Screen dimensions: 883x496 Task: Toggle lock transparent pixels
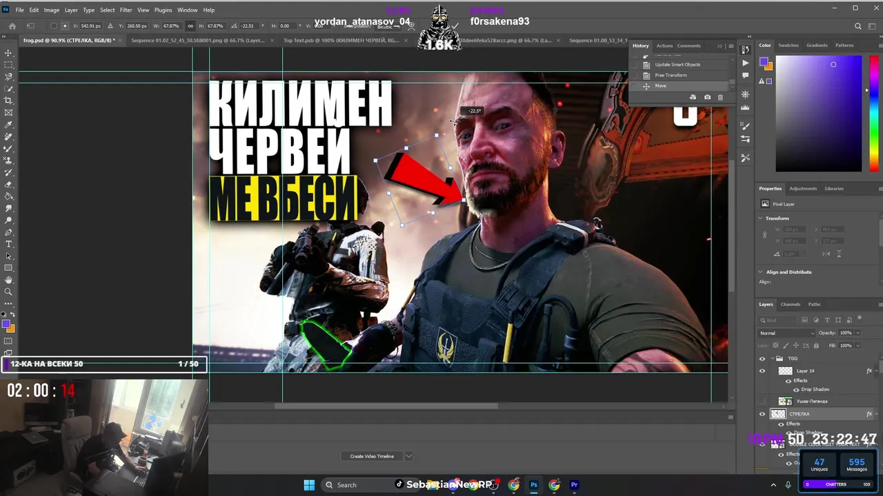(776, 345)
